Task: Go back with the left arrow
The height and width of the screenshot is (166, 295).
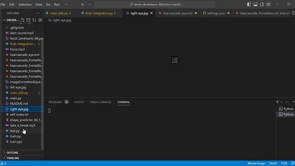Action: tap(83, 4)
